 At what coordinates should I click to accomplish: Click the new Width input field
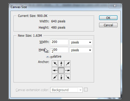[59, 42]
